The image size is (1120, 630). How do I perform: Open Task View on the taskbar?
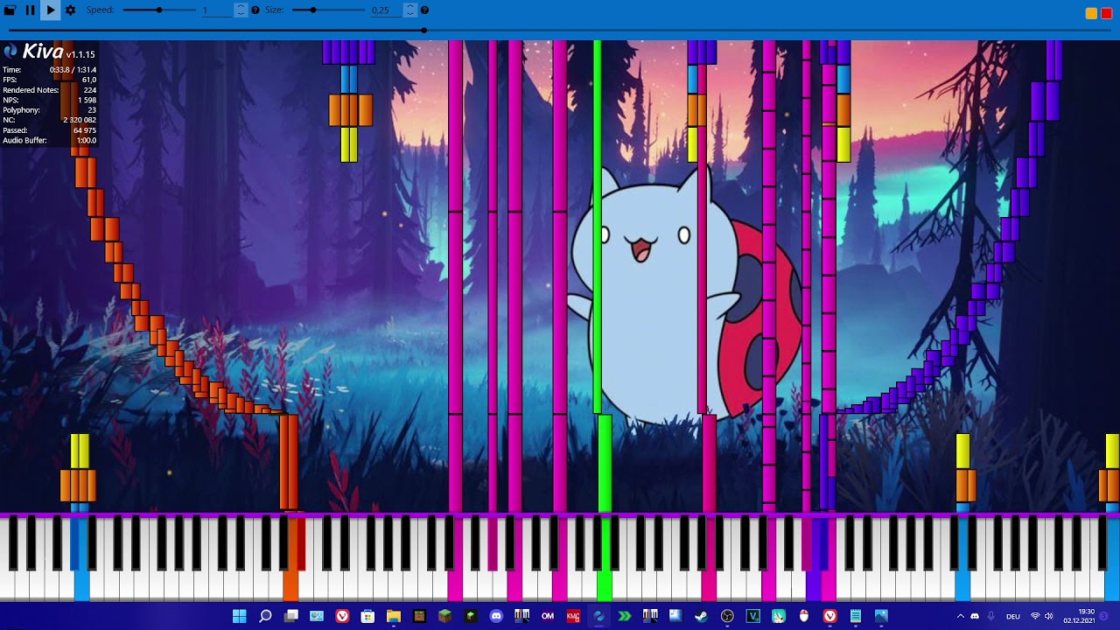[291, 616]
